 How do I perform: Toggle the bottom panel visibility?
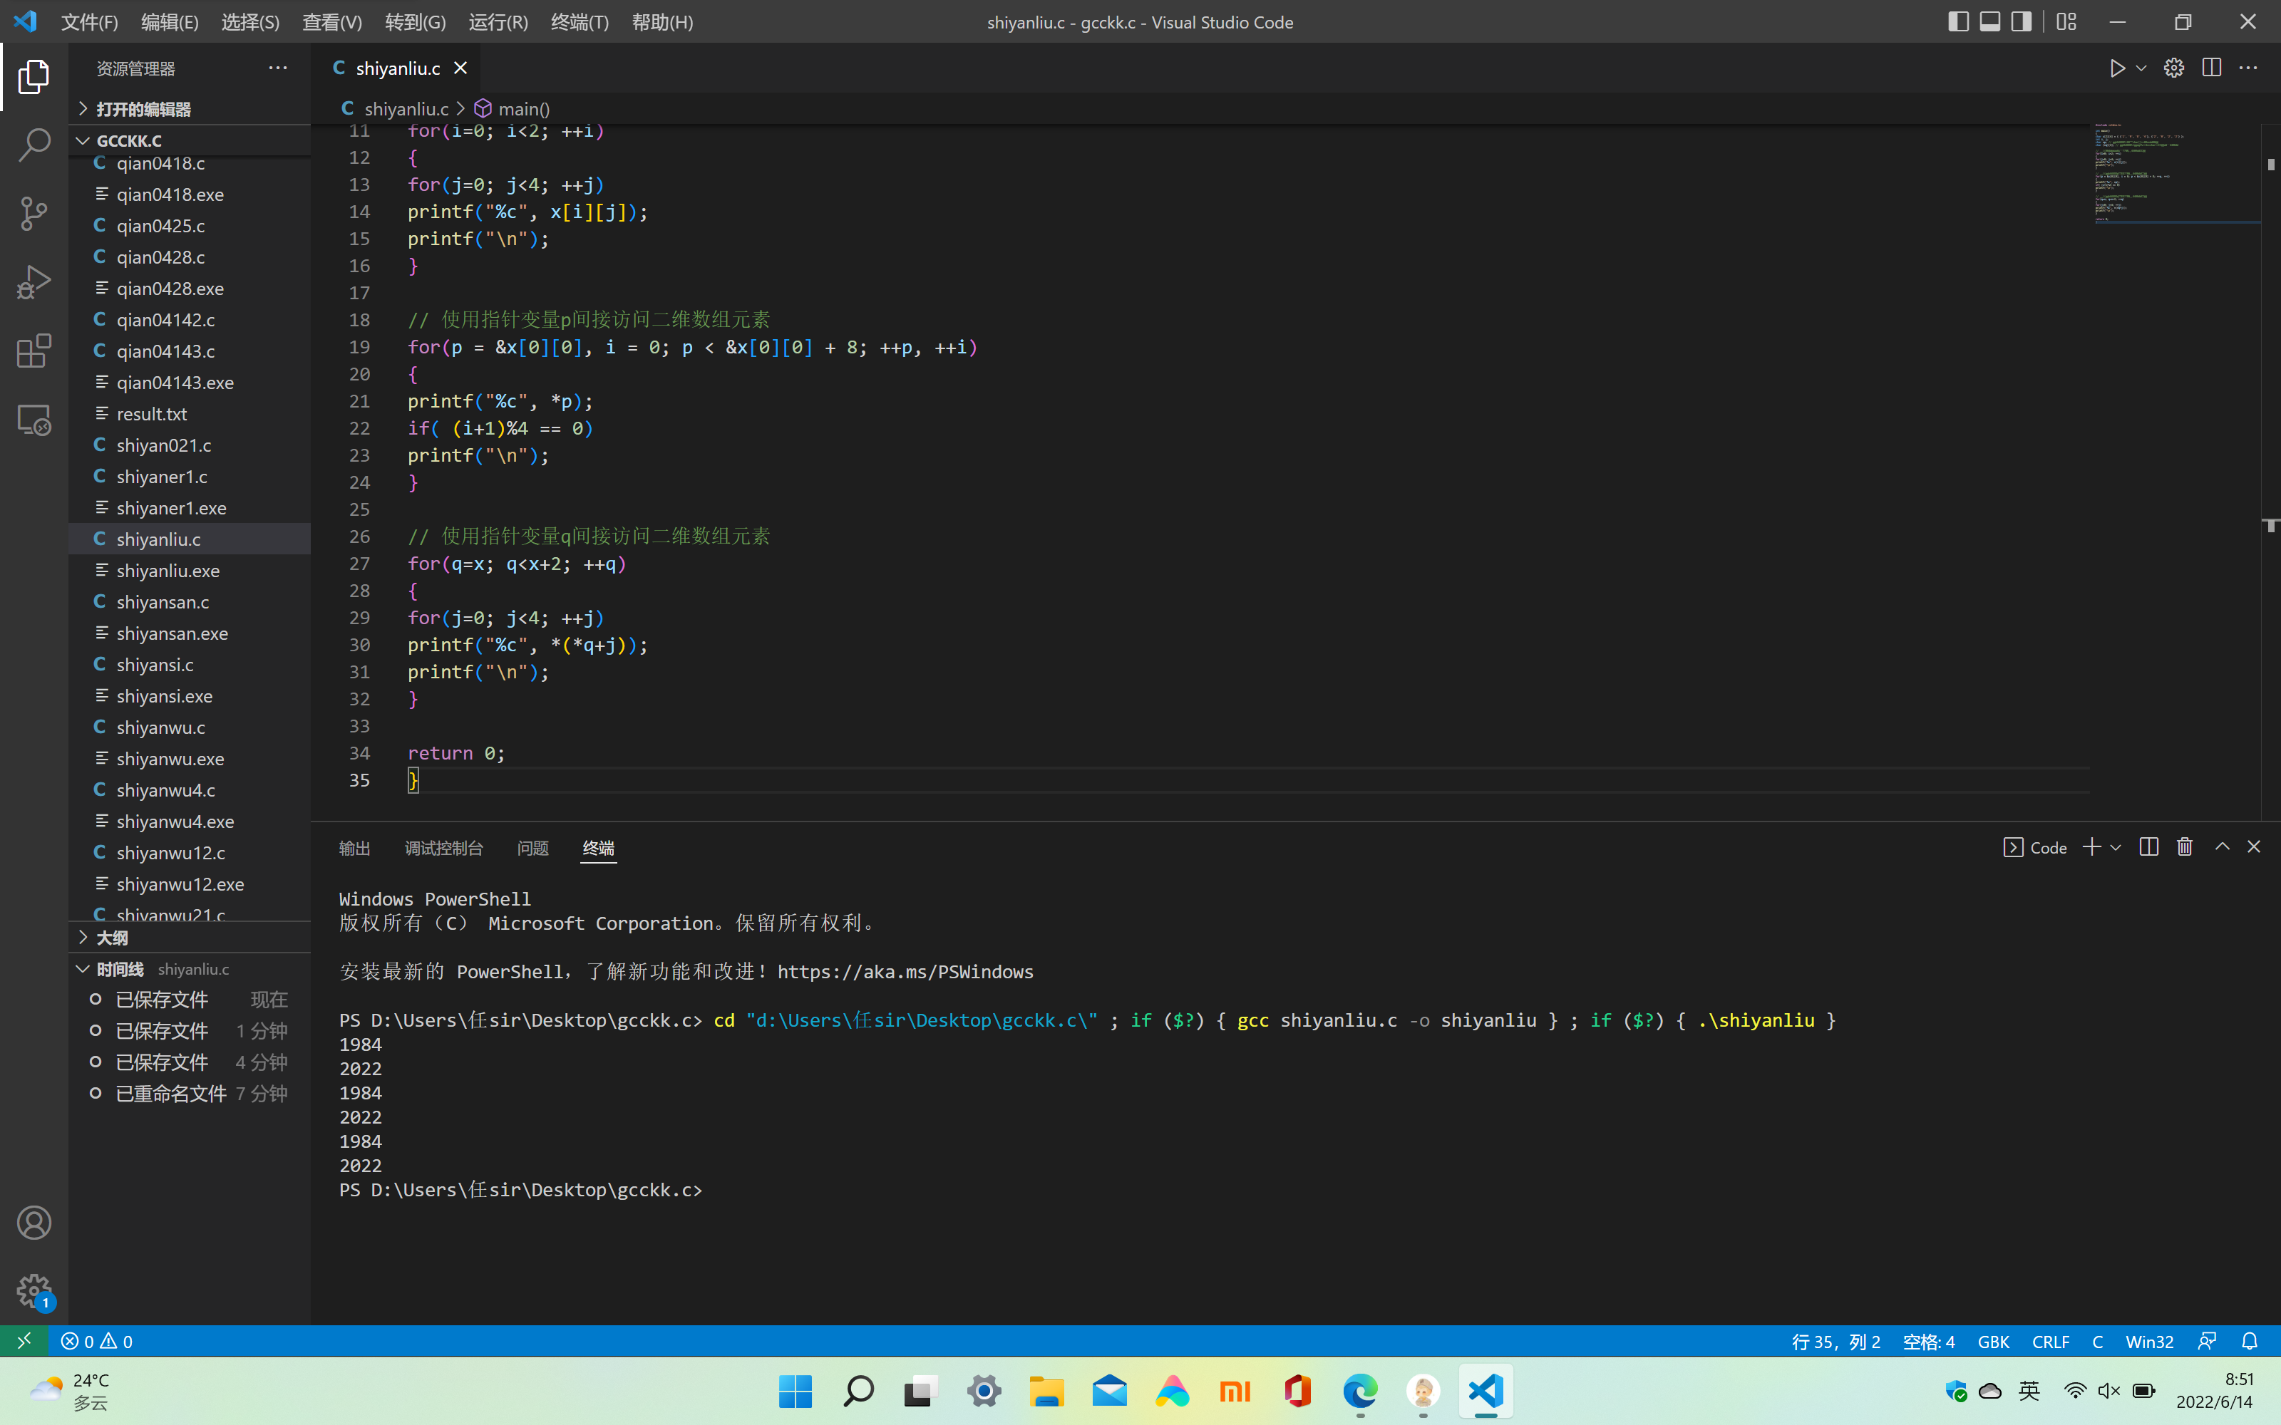(x=1989, y=21)
